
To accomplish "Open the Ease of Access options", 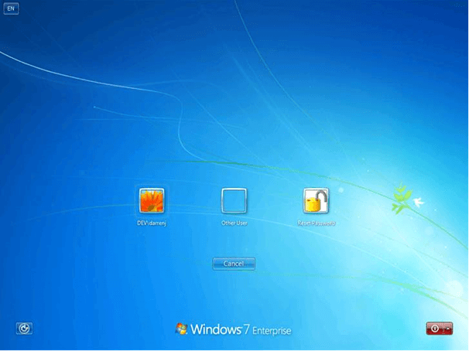I will (x=24, y=329).
